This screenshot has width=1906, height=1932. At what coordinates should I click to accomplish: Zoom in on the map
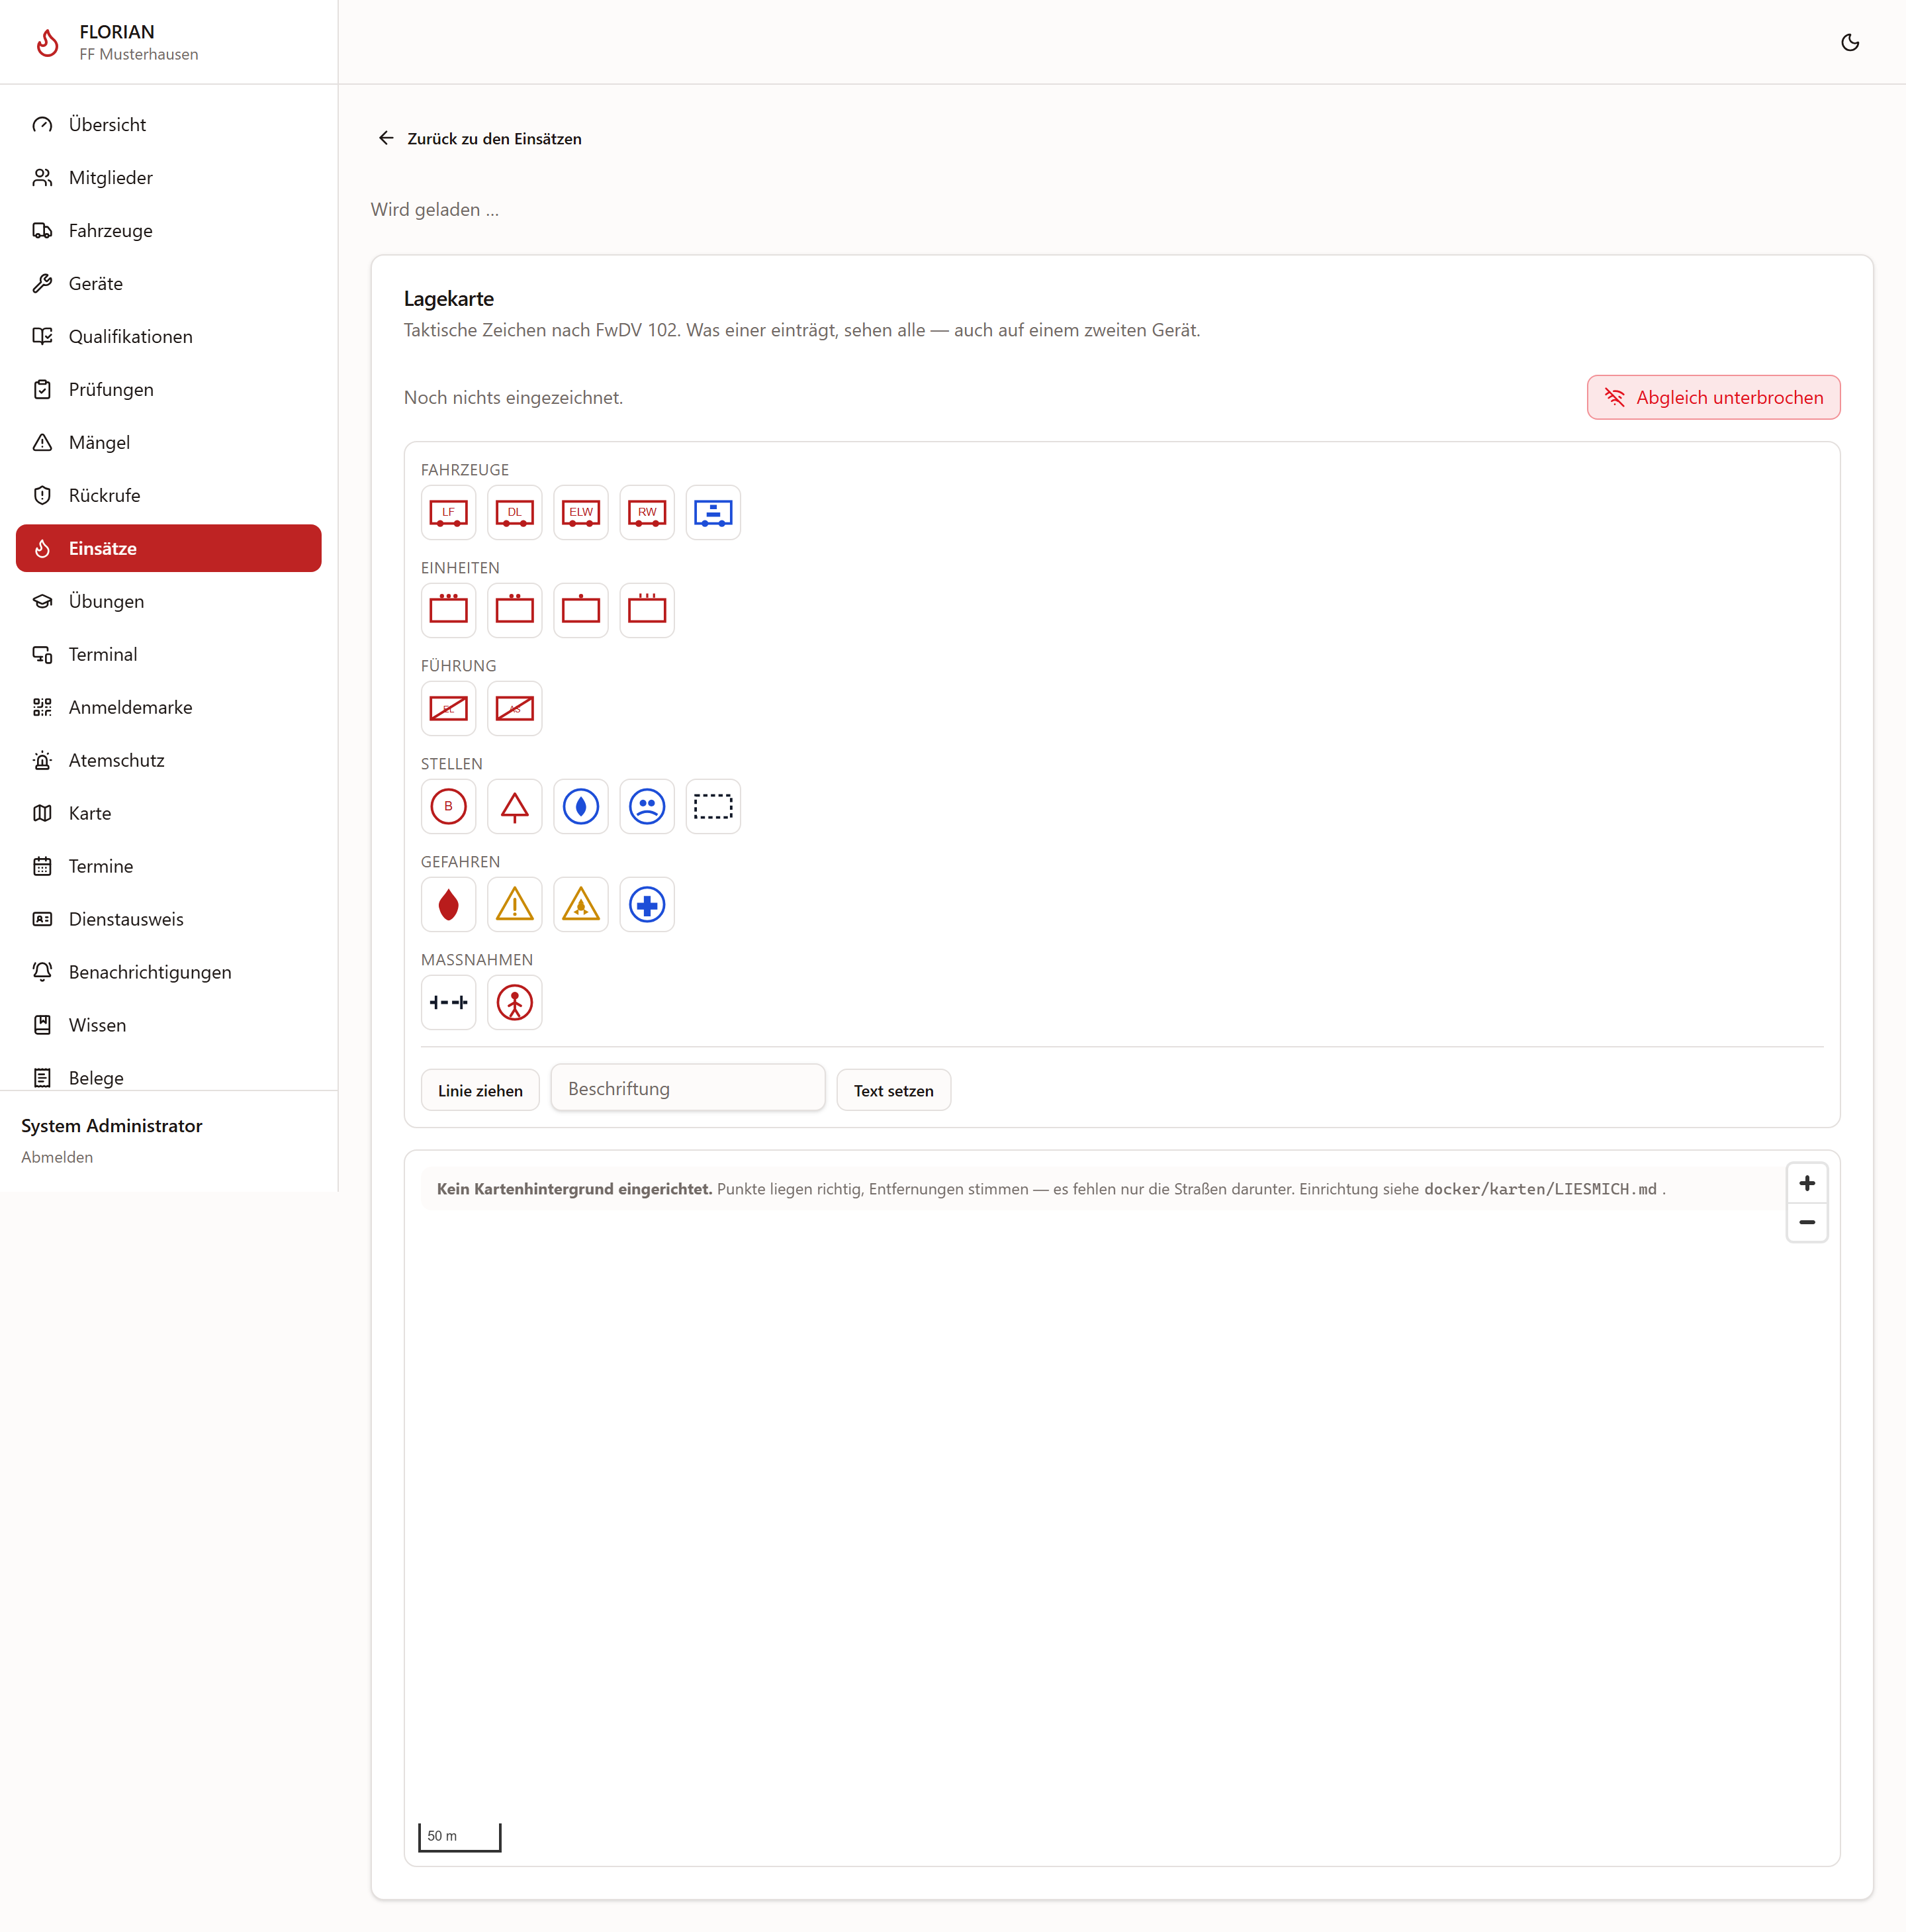[1807, 1184]
